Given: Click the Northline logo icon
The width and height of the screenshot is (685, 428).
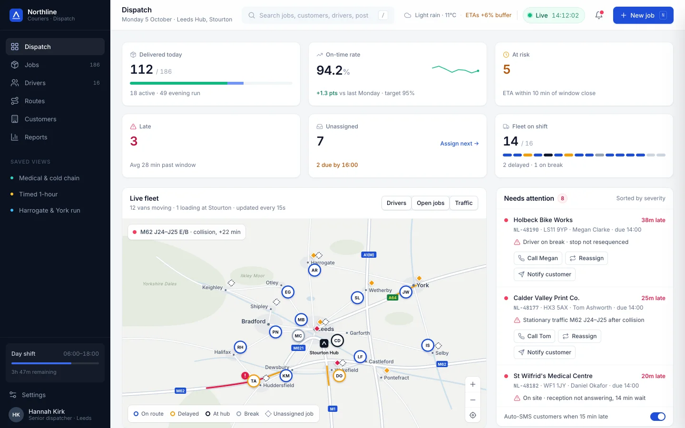Looking at the screenshot, I should coord(16,15).
